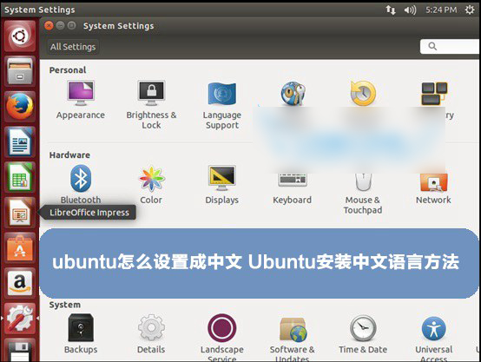481x362 pixels.
Task: Open Software & Updates icon
Action: pos(293,330)
